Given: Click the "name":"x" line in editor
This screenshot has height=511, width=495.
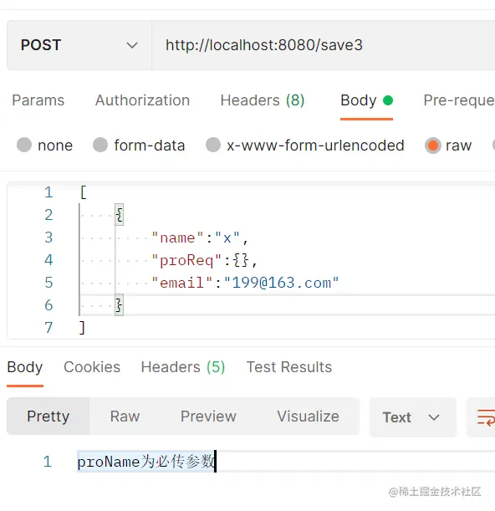Looking at the screenshot, I should coord(200,238).
